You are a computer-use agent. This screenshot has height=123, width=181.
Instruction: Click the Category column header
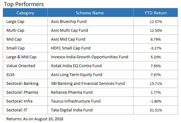(x=25, y=13)
